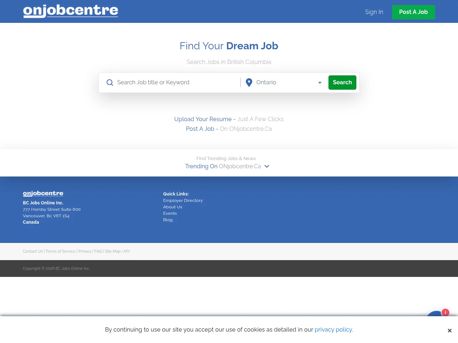Screen dimensions: 458x343
Task: Open the Sign In link
Action: pos(374,12)
